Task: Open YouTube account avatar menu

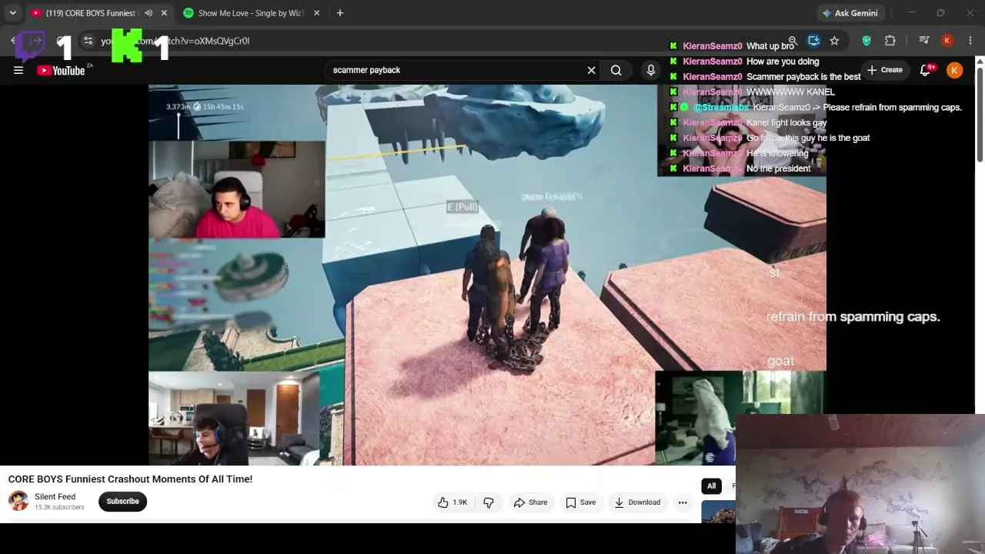Action: point(954,70)
